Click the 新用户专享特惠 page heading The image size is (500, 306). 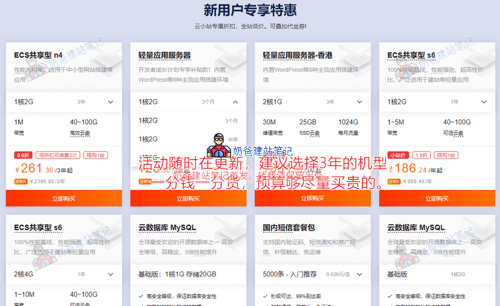click(250, 10)
